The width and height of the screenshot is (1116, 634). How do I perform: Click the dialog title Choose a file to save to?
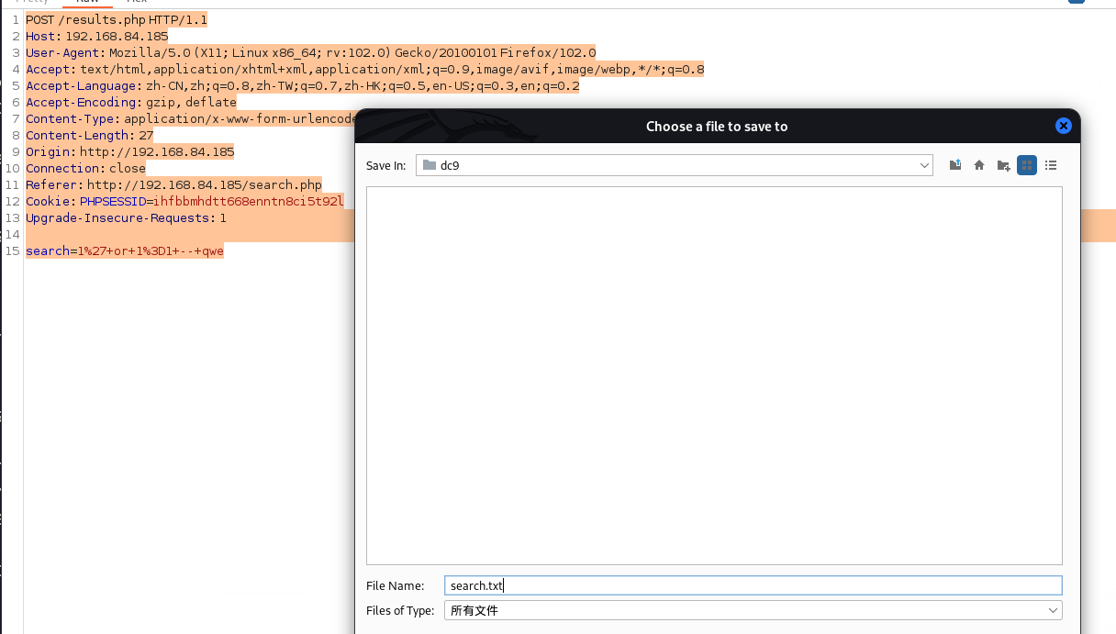[x=717, y=126]
